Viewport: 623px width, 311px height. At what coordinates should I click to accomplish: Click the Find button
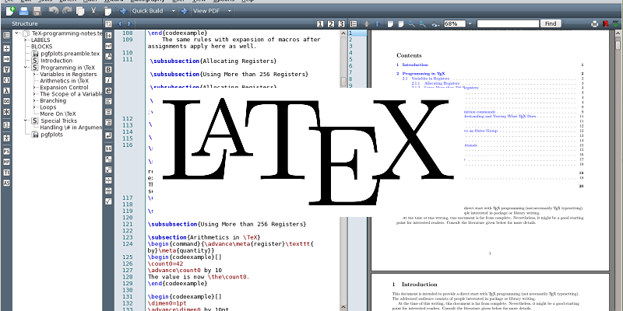click(x=551, y=24)
